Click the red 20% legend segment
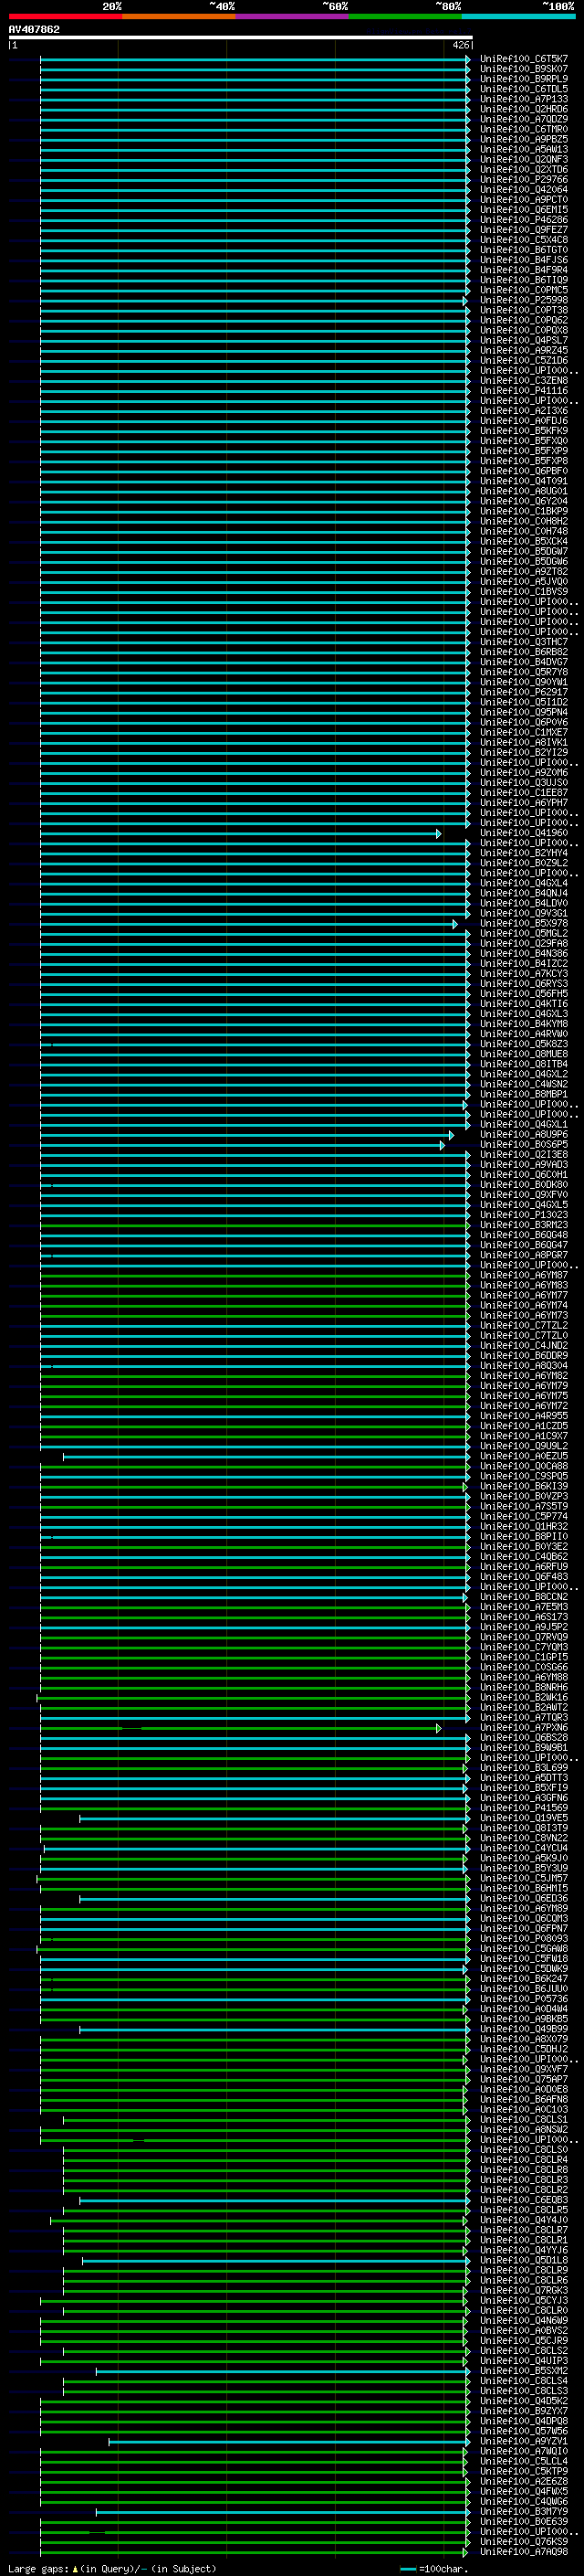Image resolution: width=584 pixels, height=2576 pixels. coord(65,16)
